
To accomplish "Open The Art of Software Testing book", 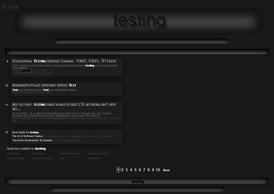I will [x=27, y=136].
